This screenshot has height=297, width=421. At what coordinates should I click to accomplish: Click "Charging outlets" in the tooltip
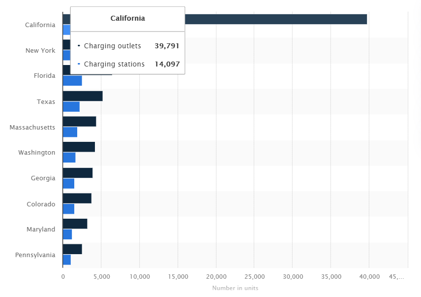point(113,46)
